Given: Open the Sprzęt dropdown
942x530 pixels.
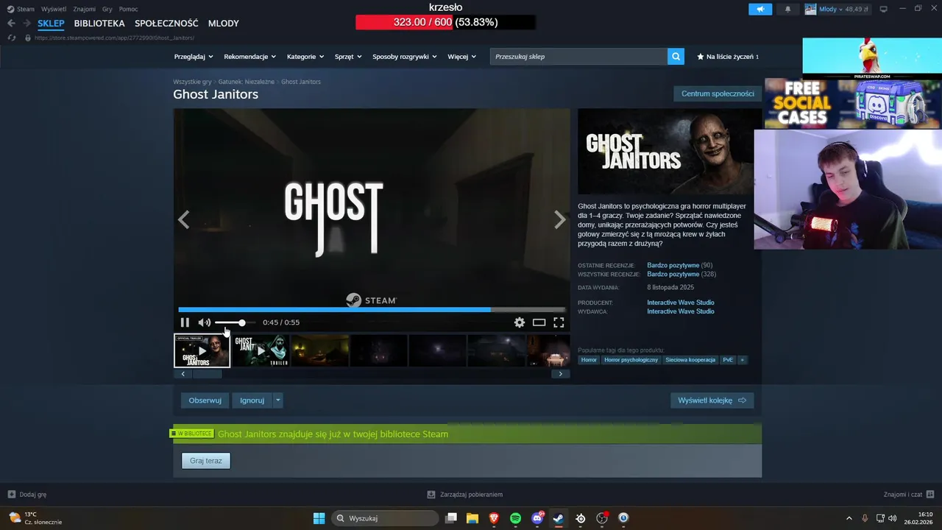Looking at the screenshot, I should (349, 57).
